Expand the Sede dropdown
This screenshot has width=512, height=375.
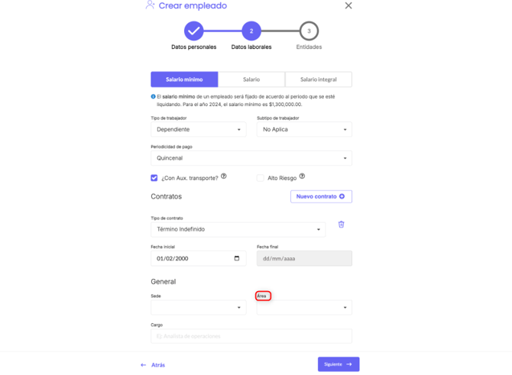click(x=198, y=308)
